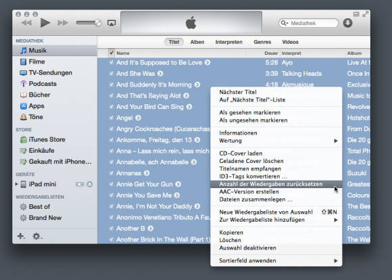Click into the Mediathek search field

click(308, 23)
